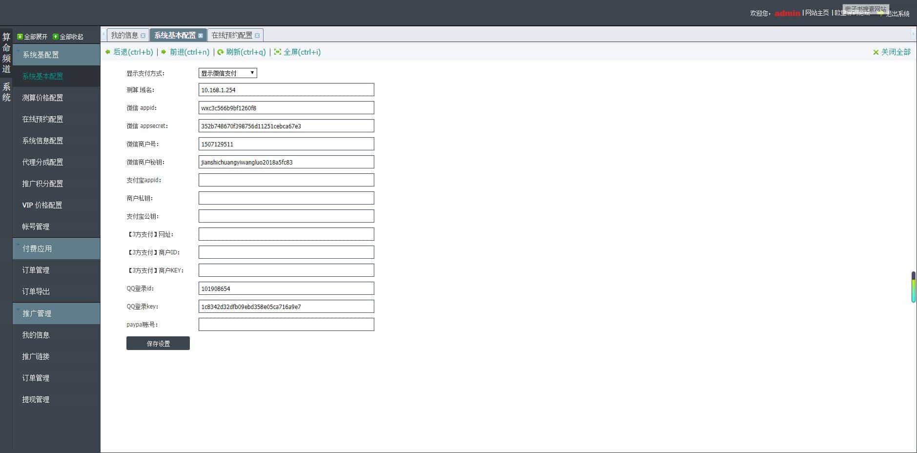The image size is (917, 453).
Task: Click the QQ登录key input field
Action: coord(286,307)
